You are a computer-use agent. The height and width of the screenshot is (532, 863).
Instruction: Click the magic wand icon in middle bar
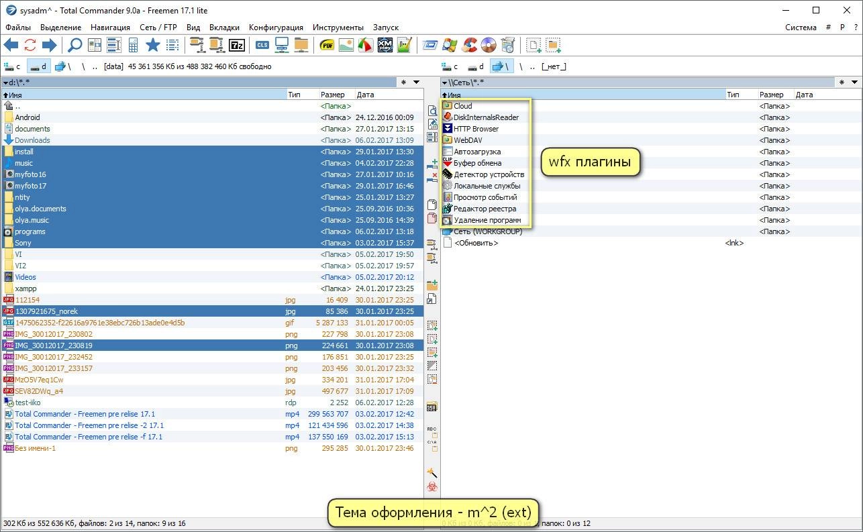432,473
